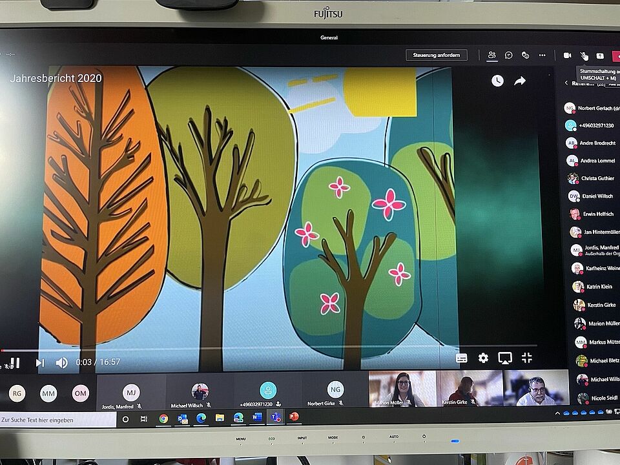Open video player settings gear
This screenshot has height=465, width=620.
point(483,358)
